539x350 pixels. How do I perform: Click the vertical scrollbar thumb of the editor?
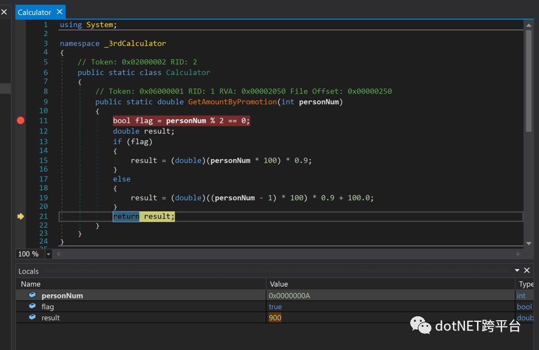[528, 81]
